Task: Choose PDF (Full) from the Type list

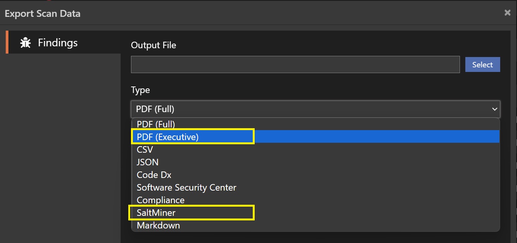Action: click(x=156, y=124)
